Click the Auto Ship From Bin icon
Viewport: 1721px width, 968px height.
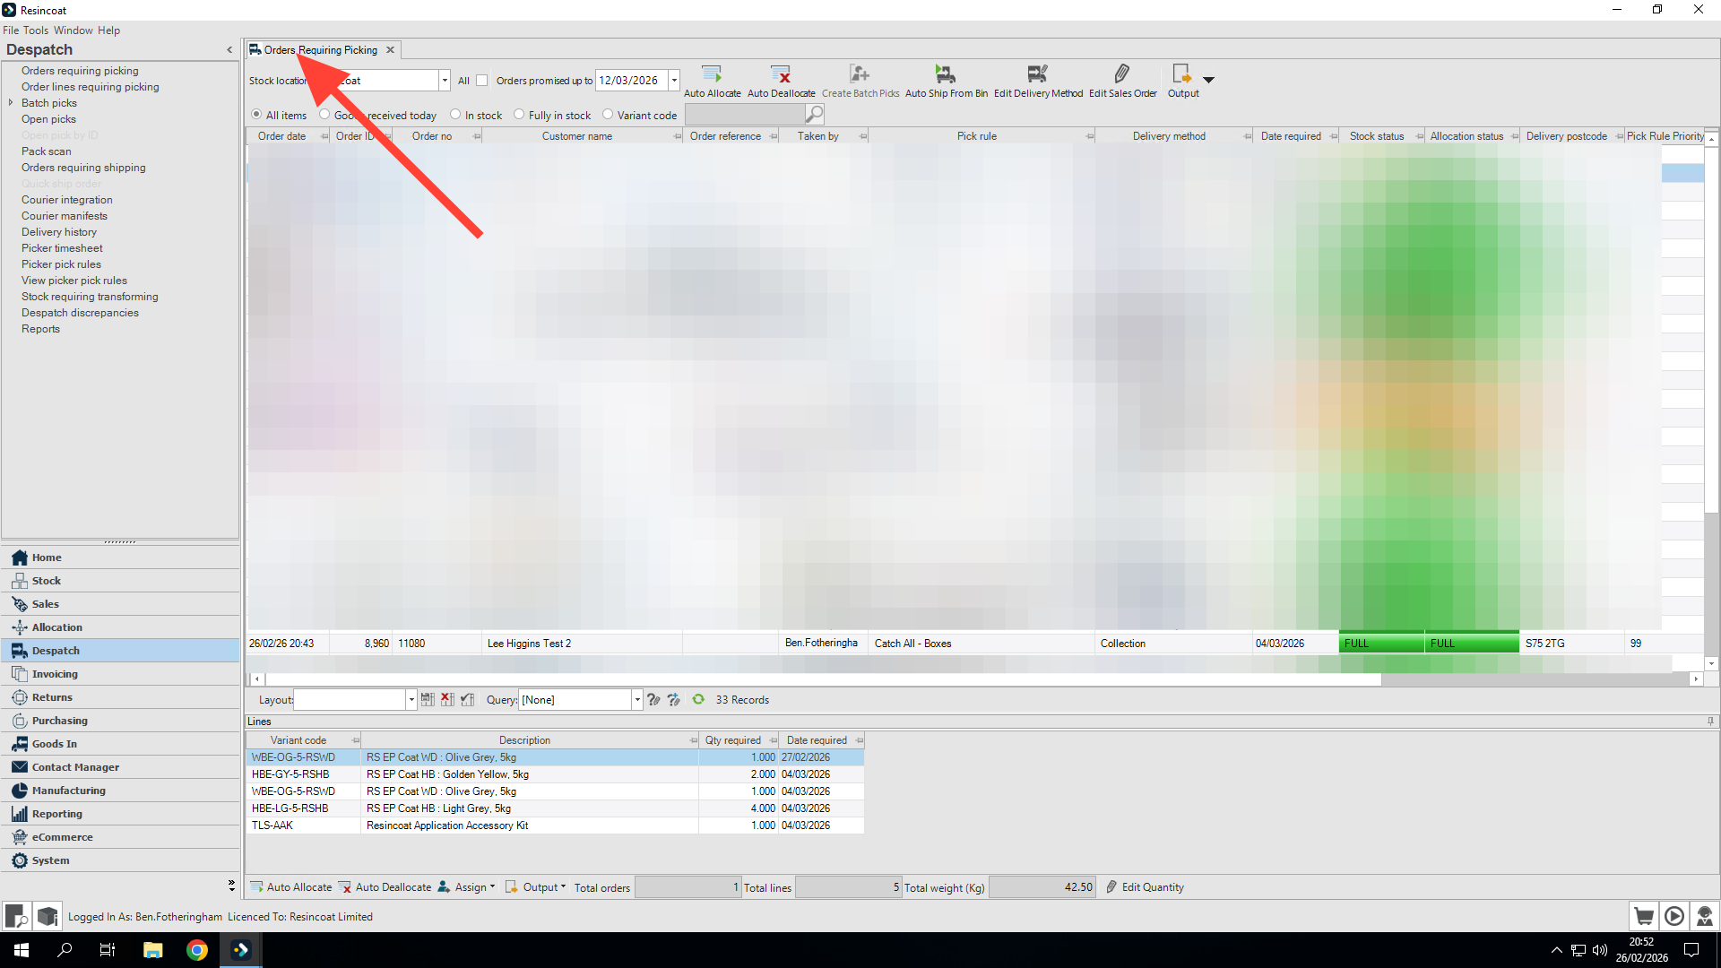[x=946, y=74]
